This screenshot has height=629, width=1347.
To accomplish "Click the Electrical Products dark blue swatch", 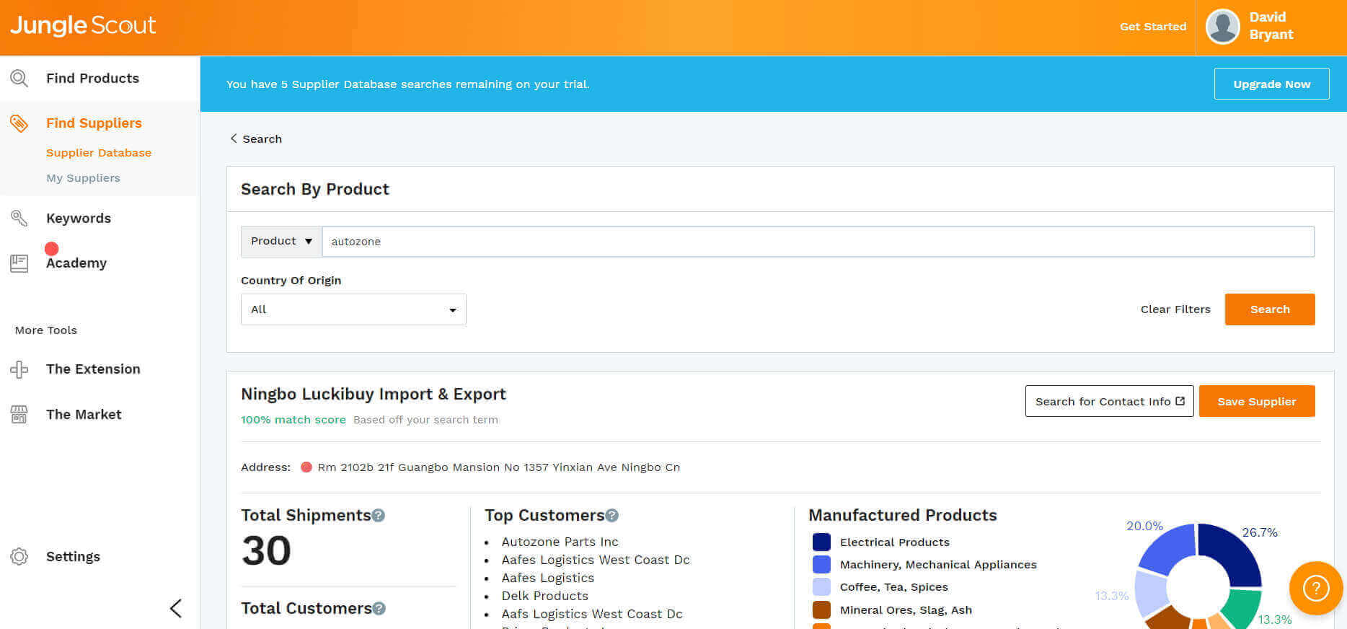I will coord(821,542).
